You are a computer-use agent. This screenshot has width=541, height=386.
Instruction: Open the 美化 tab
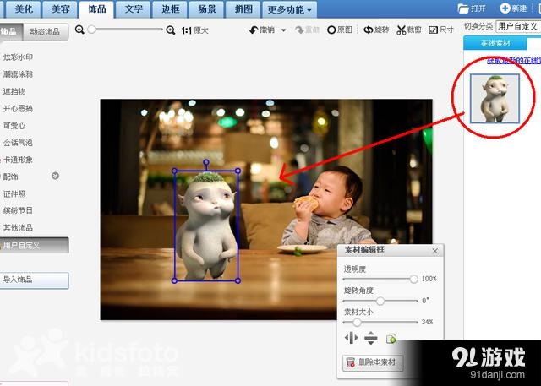click(x=24, y=9)
